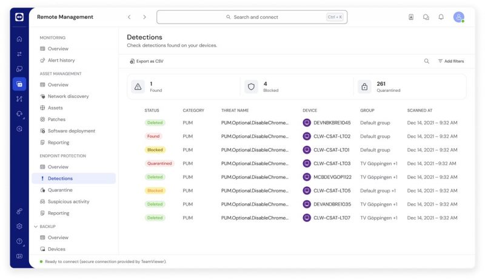Screen dimensions: 485x280
Task: Click Deleted badge in MCBDEVGOP1122 row
Action: click(155, 177)
